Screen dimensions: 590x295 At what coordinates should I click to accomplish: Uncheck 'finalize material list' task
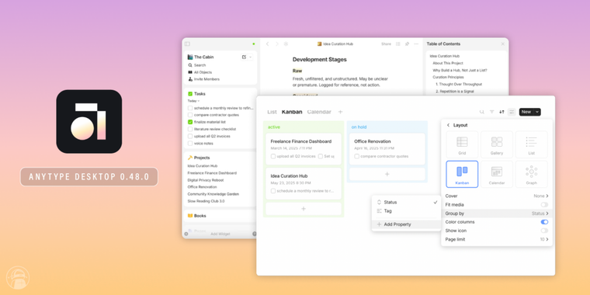click(190, 122)
